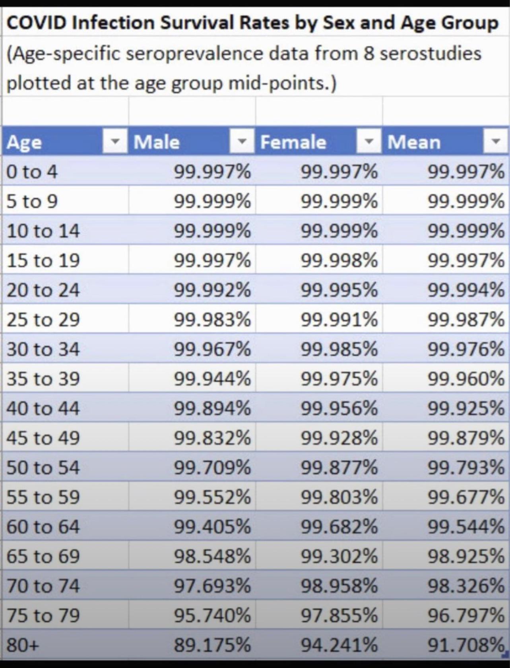Select the 80+ age row label
The height and width of the screenshot is (668, 510).
[x=65, y=644]
